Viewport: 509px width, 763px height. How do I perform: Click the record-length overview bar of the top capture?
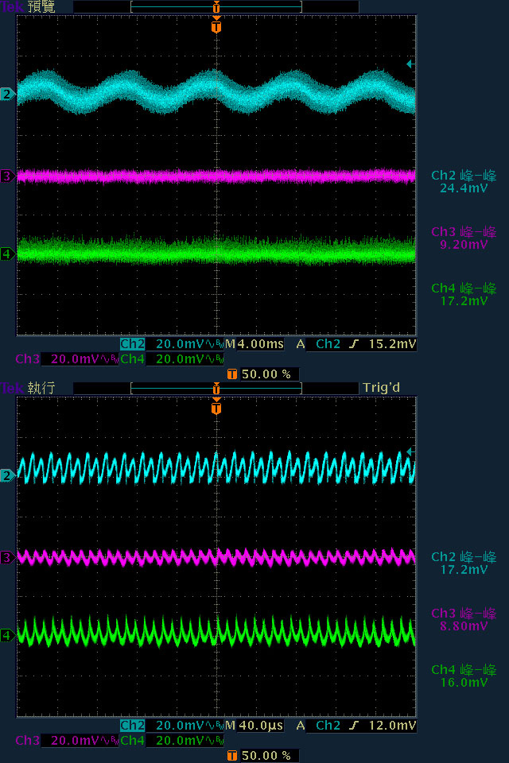[x=216, y=7]
